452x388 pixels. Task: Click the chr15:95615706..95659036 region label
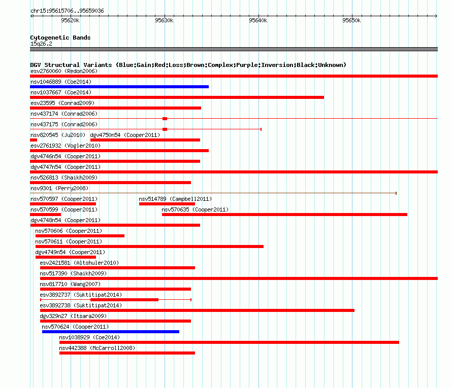pos(67,11)
